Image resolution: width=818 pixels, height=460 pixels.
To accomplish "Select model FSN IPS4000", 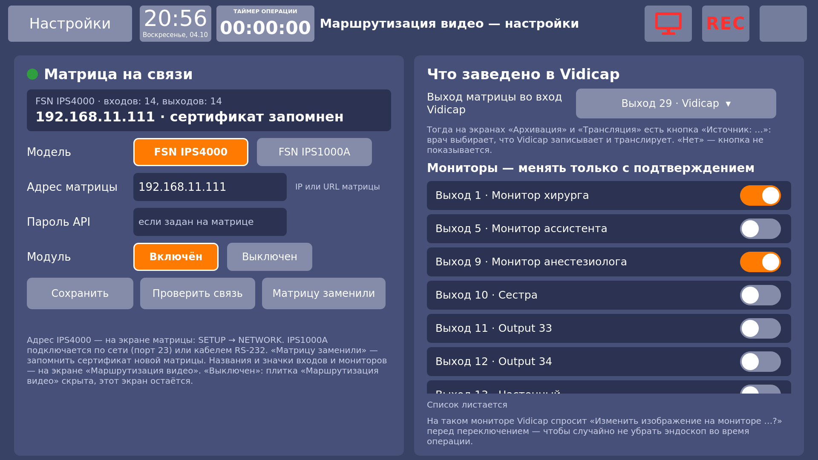I will [191, 152].
